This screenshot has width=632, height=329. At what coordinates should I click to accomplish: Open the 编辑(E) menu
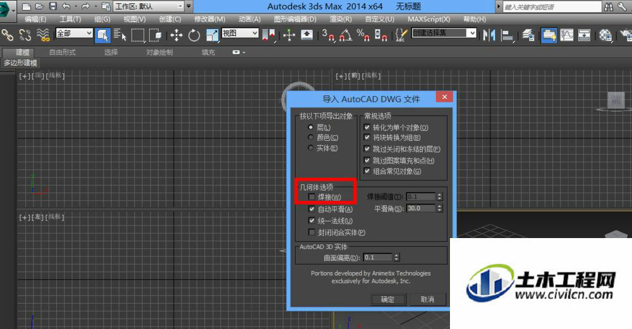(35, 20)
